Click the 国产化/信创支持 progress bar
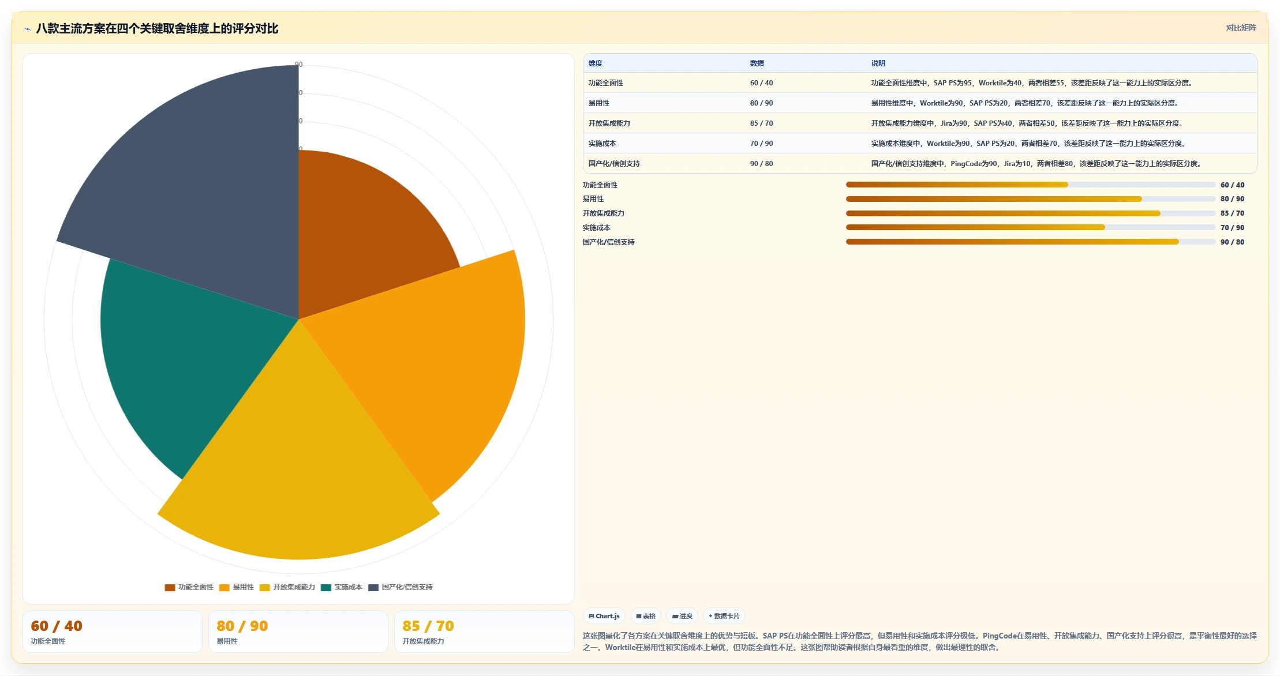The height and width of the screenshot is (676, 1280). [x=1031, y=242]
